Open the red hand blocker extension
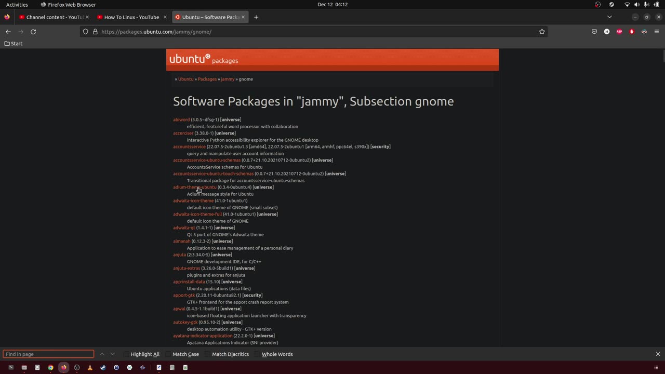Viewport: 665px width, 374px height. tap(632, 32)
